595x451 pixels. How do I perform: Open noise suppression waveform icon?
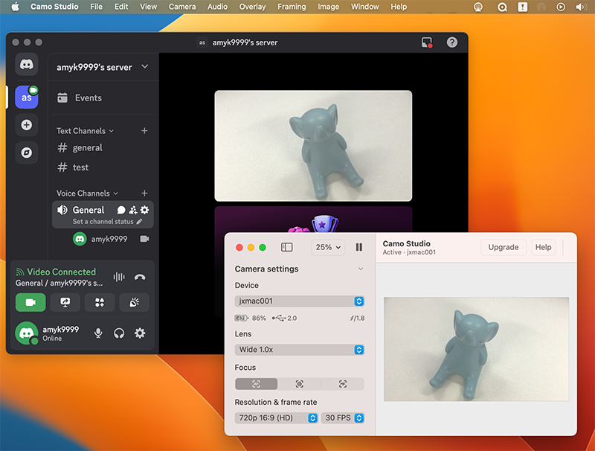tap(119, 277)
